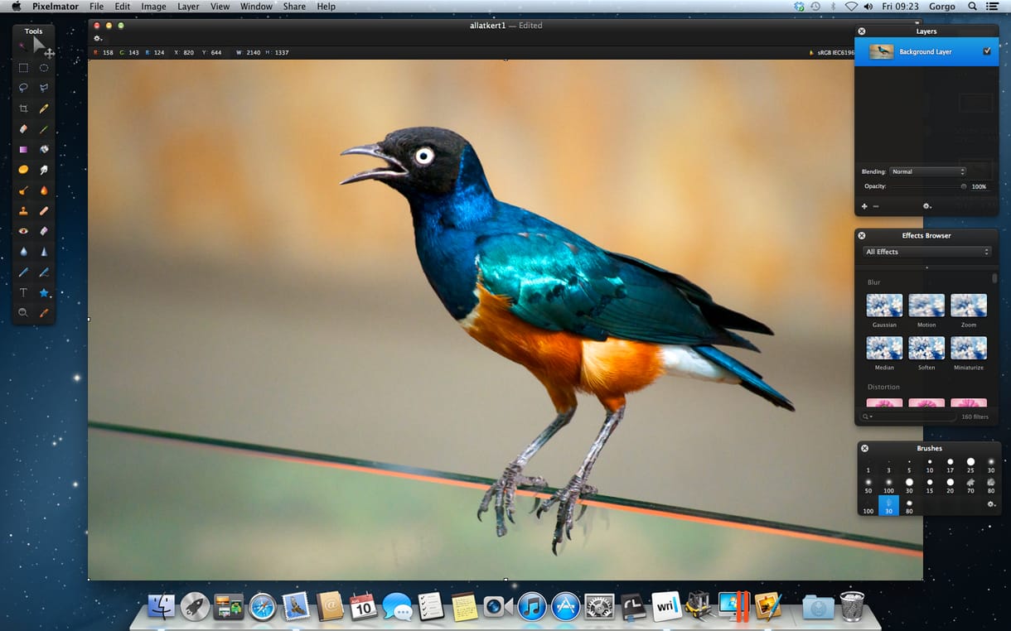Click the Opacity 100% value field

point(980,186)
